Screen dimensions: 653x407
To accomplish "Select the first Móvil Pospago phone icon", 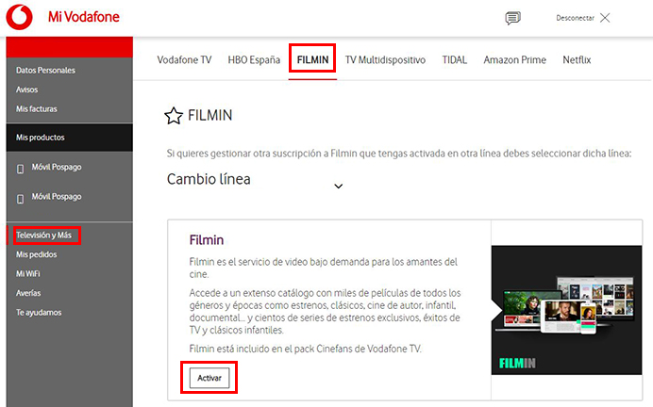I will [20, 169].
